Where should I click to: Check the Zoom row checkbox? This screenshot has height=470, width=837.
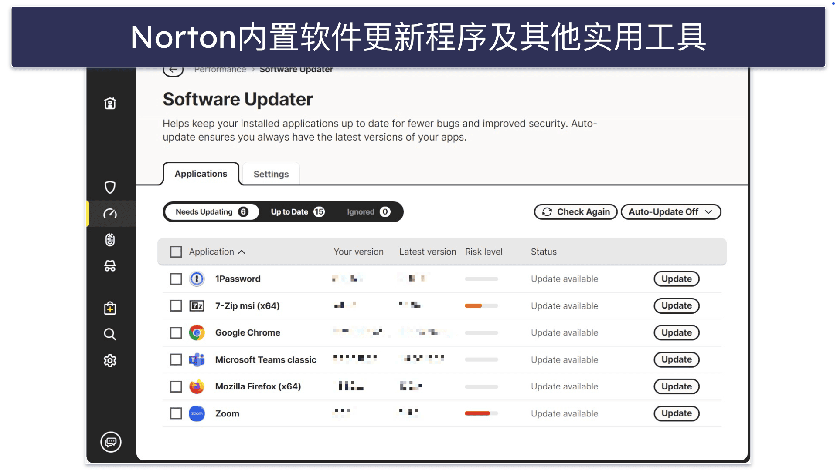[176, 413]
